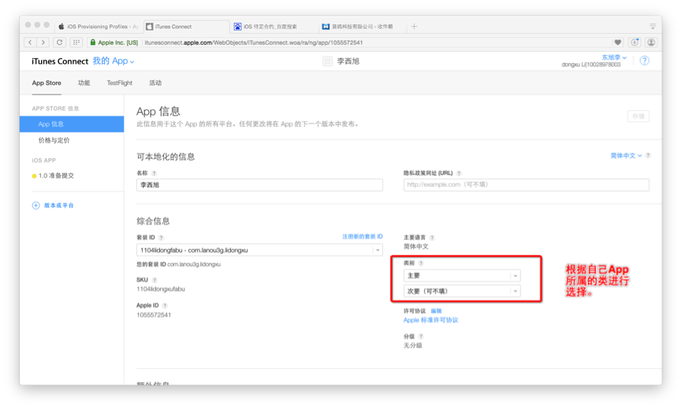Viewport: 682px width, 409px height.
Task: Go back with browser back arrow
Action: pyautogui.click(x=30, y=42)
